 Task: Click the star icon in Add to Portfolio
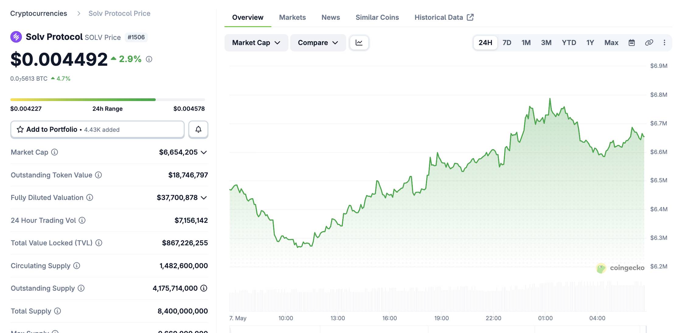[x=20, y=129]
